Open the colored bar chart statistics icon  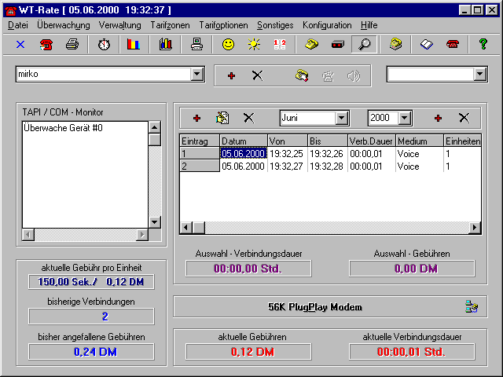[x=134, y=44]
